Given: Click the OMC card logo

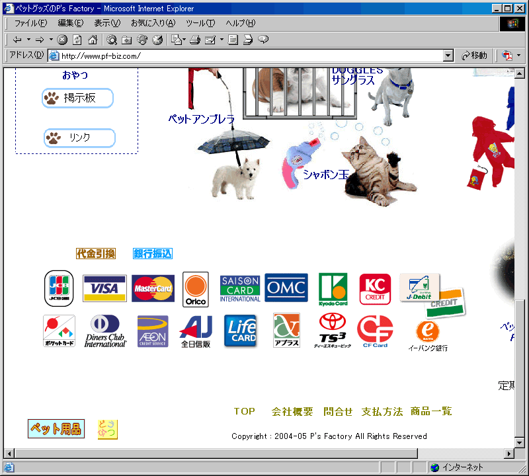Looking at the screenshot, I should (x=286, y=288).
